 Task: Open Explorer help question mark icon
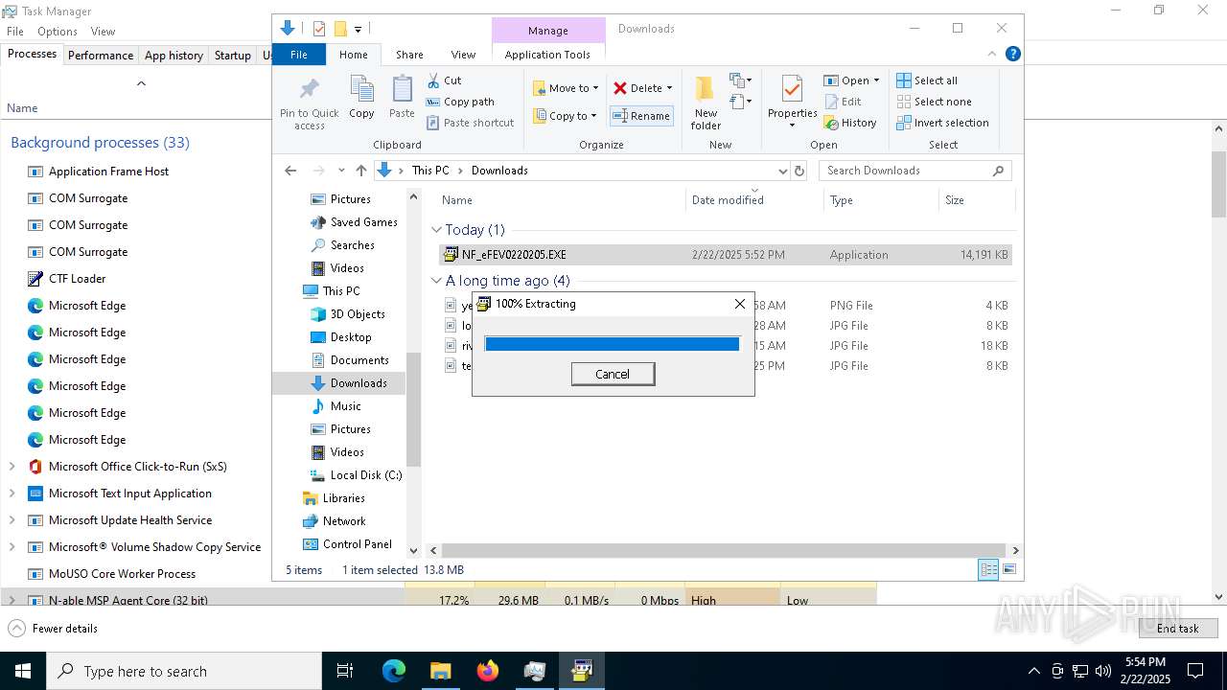pyautogui.click(x=1012, y=54)
